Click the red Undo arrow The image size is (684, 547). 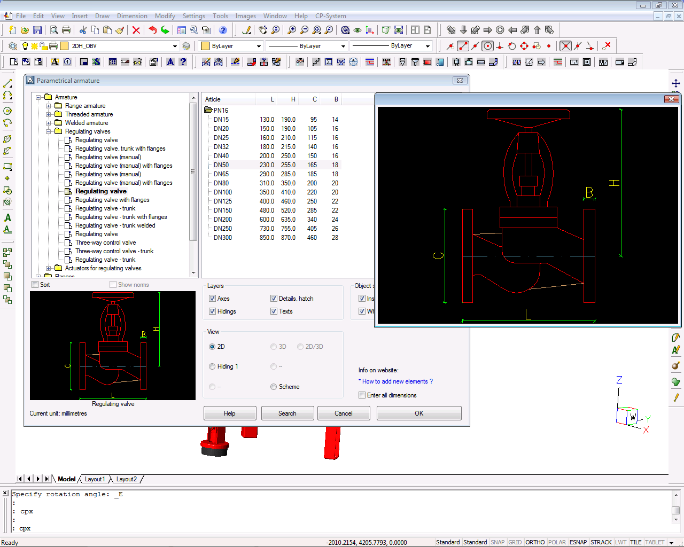click(x=153, y=30)
